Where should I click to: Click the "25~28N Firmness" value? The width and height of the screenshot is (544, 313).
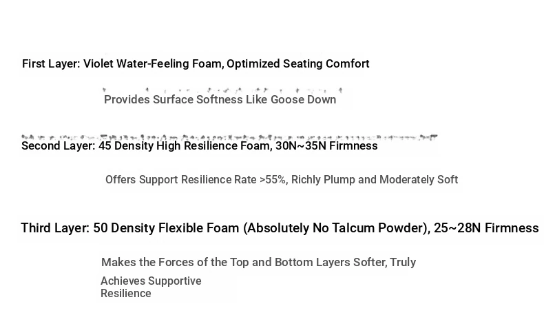486,228
